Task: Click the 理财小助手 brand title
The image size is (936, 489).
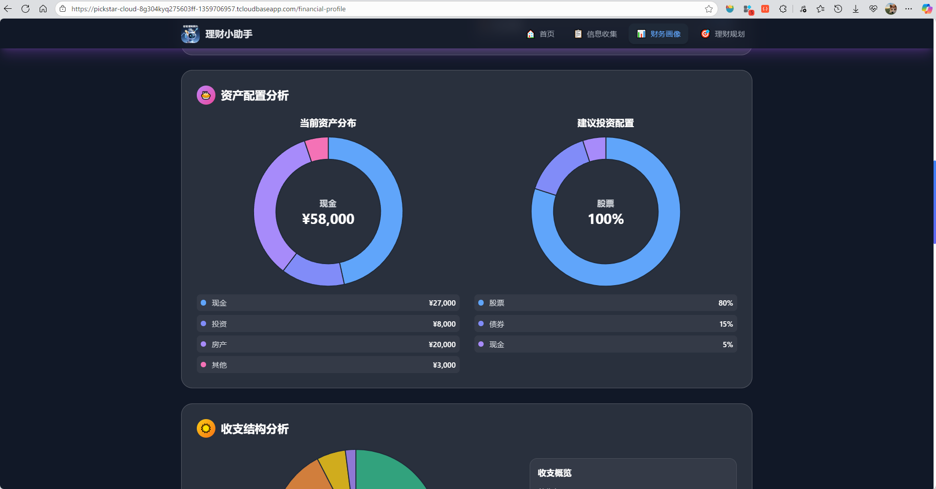Action: coord(229,34)
